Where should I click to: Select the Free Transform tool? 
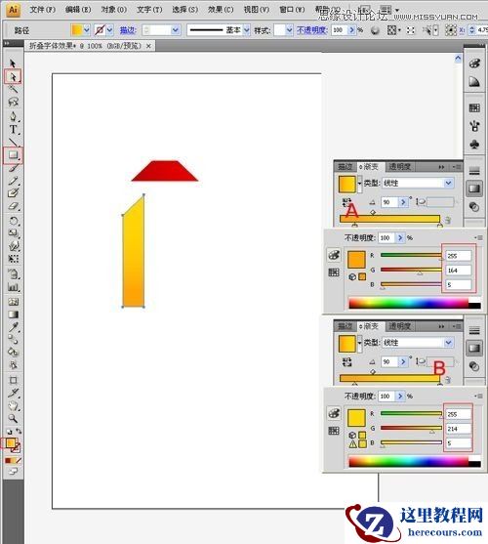(13, 259)
